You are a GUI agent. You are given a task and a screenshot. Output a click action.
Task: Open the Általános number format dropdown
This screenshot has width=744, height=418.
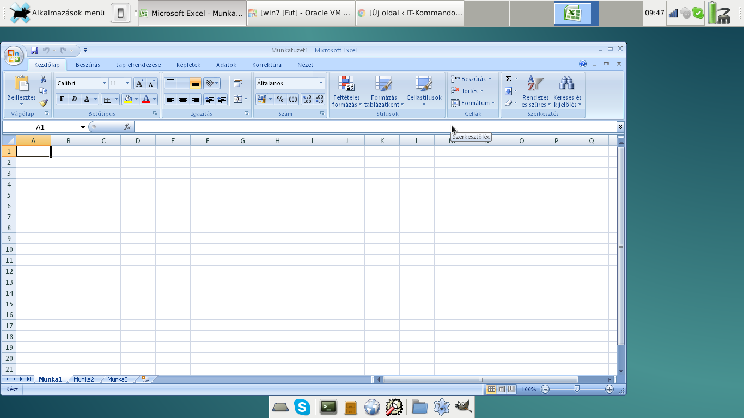[x=321, y=83]
